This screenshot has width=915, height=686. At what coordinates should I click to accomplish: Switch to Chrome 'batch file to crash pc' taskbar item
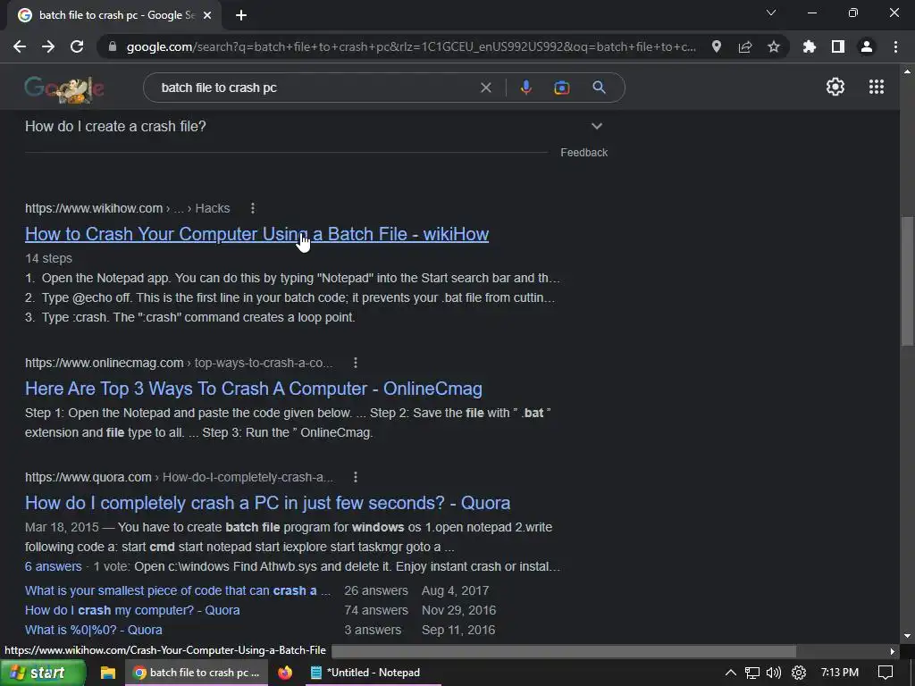coord(197,673)
